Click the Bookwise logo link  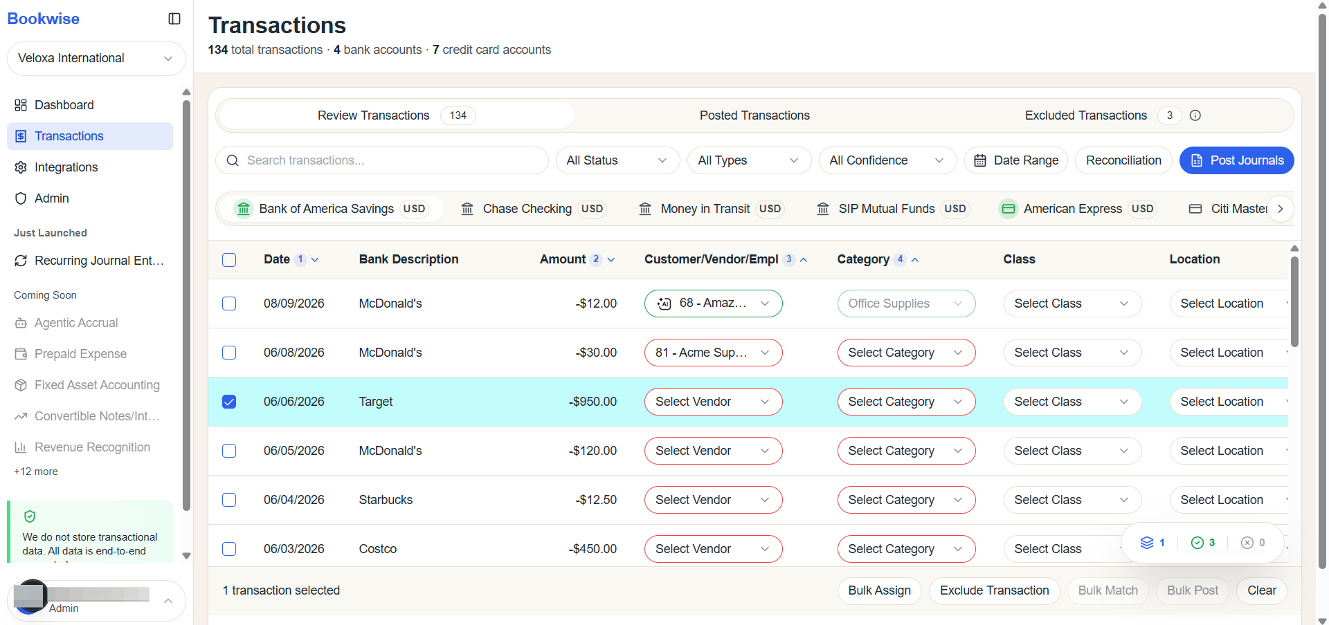tap(43, 19)
